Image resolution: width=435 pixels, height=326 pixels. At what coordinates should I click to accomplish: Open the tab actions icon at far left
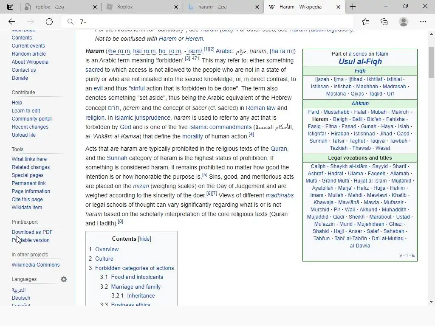10,7
